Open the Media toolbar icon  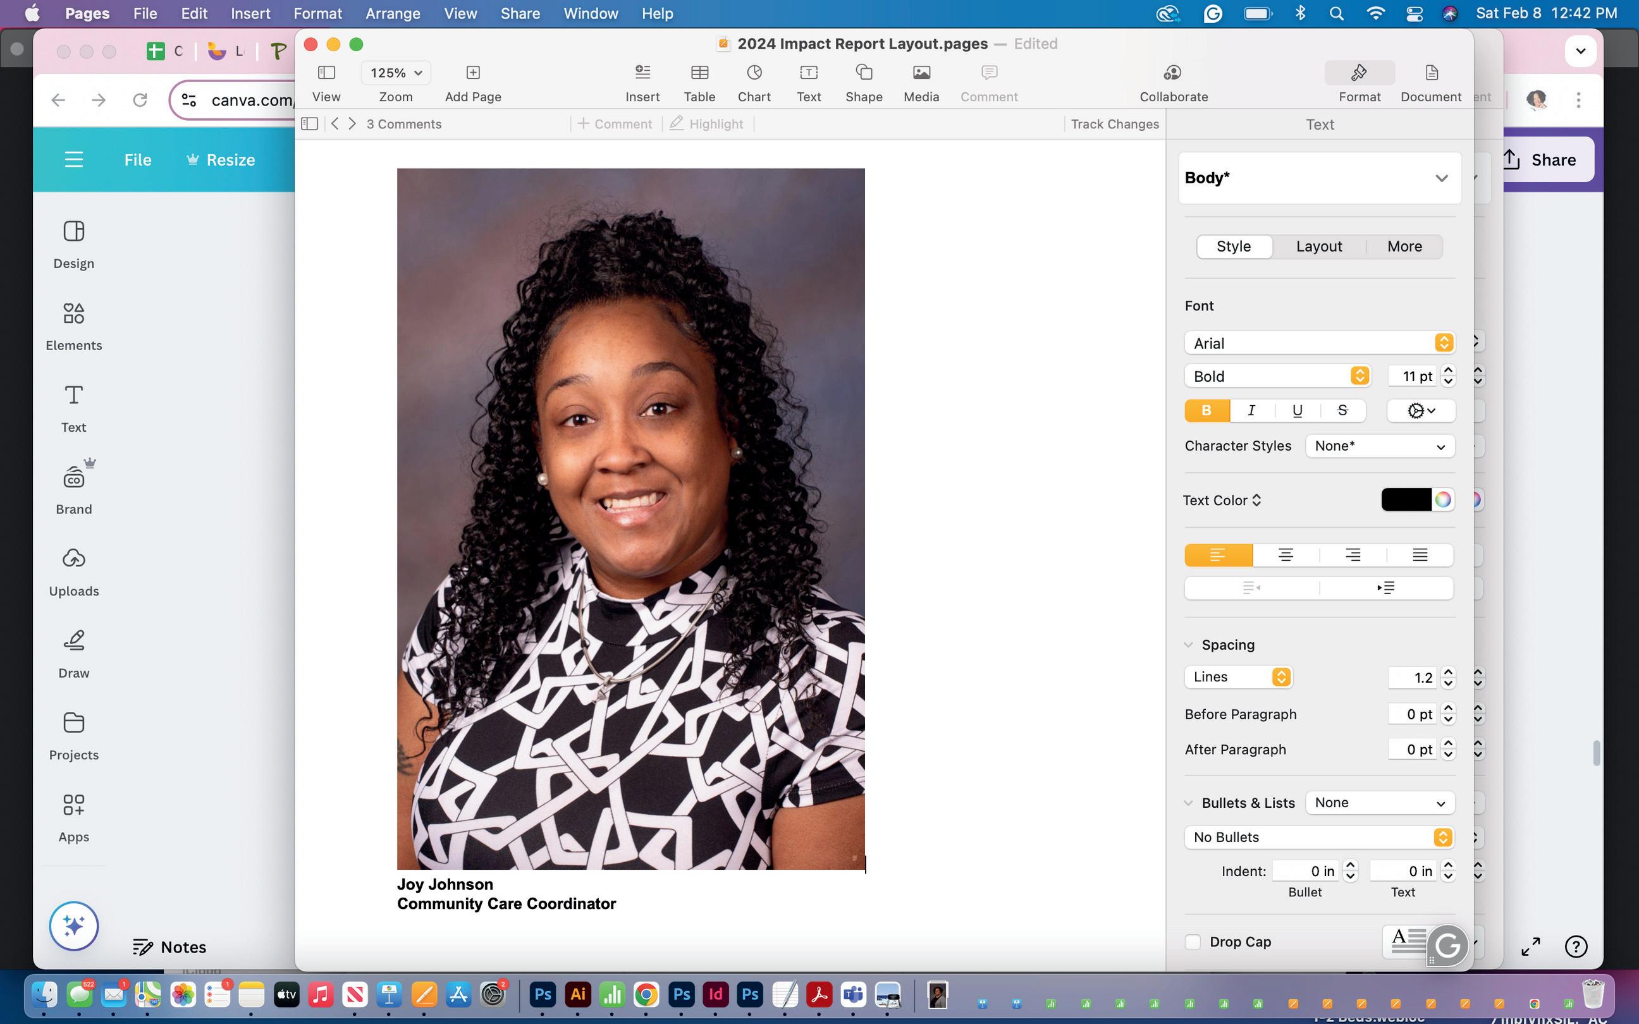coord(921,73)
